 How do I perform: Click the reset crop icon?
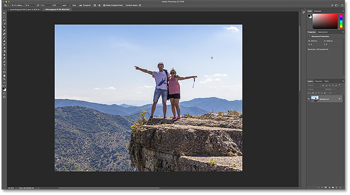point(140,5)
